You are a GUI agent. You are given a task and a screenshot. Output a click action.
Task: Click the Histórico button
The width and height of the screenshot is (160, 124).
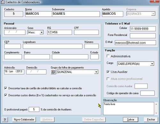47,120
